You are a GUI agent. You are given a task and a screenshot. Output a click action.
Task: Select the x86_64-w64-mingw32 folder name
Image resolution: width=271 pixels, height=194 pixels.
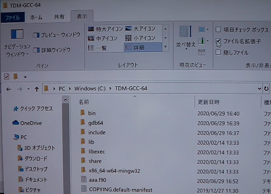114,171
